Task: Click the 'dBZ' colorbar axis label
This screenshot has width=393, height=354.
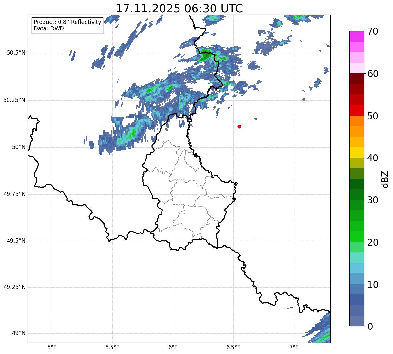Action: [x=385, y=179]
